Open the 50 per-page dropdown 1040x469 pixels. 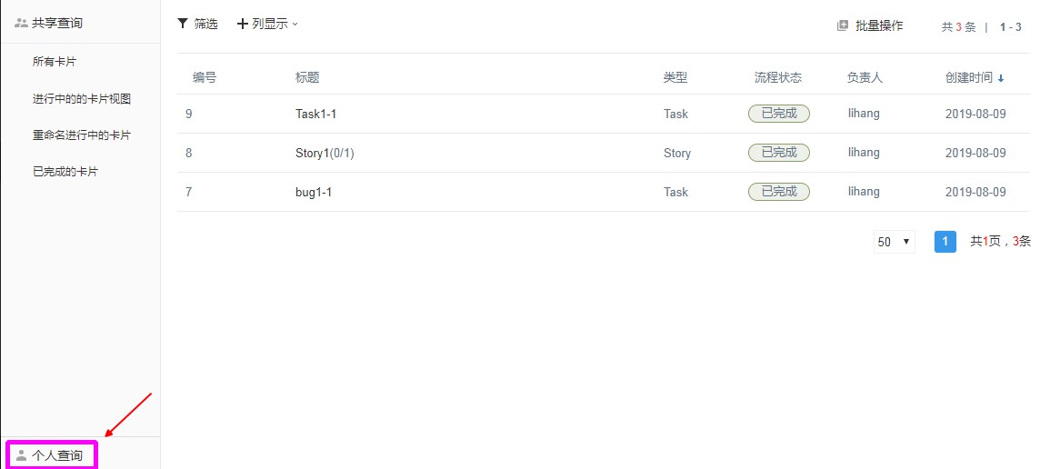pyautogui.click(x=894, y=242)
